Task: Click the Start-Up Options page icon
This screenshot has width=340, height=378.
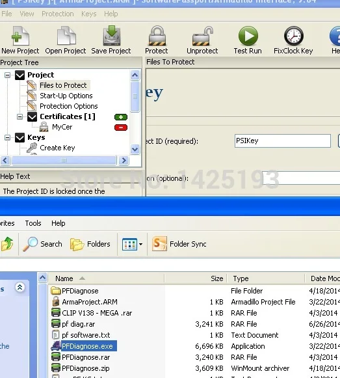Action: tap(32, 96)
